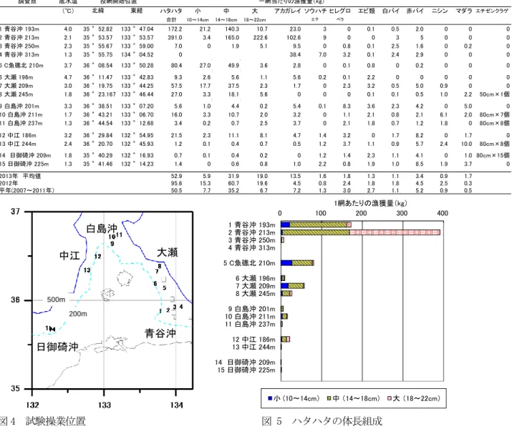Select the エチゼンクラゲ column header
This screenshot has height=429, width=517.
click(492, 11)
